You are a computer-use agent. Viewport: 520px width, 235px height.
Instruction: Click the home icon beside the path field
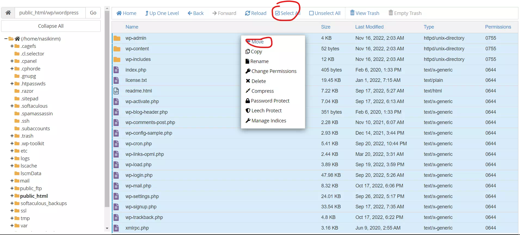pos(8,13)
